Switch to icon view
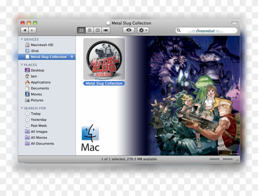Viewport: 258px width, 196px height. click(81, 30)
